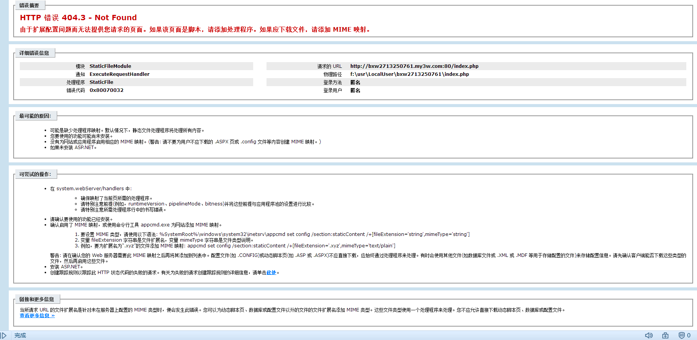Open the '查看更多信息 »' link

pyautogui.click(x=37, y=316)
